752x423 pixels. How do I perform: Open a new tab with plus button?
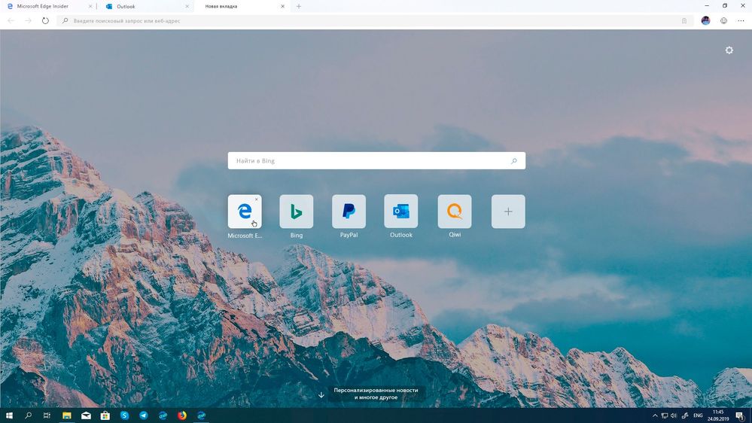coord(299,6)
